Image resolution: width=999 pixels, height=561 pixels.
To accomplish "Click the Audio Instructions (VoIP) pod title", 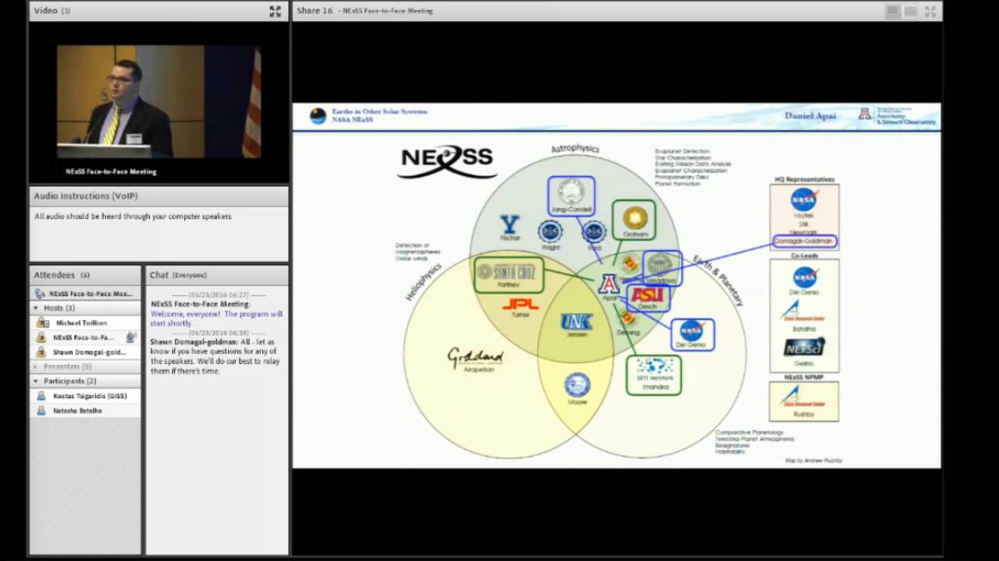I will click(86, 196).
